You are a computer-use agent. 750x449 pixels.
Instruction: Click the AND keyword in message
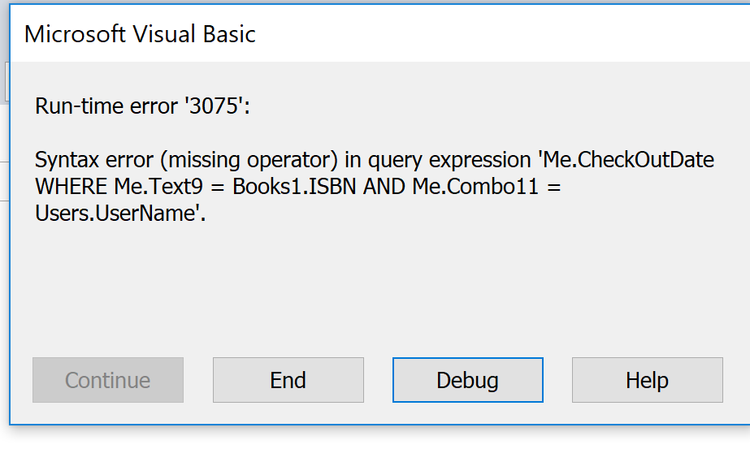[384, 187]
